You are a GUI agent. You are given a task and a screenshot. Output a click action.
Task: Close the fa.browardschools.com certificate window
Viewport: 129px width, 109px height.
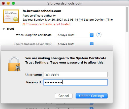click(x=3, y=3)
